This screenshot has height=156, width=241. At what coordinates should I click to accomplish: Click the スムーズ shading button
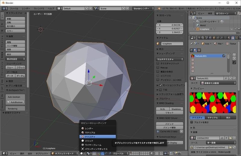pos(10,67)
